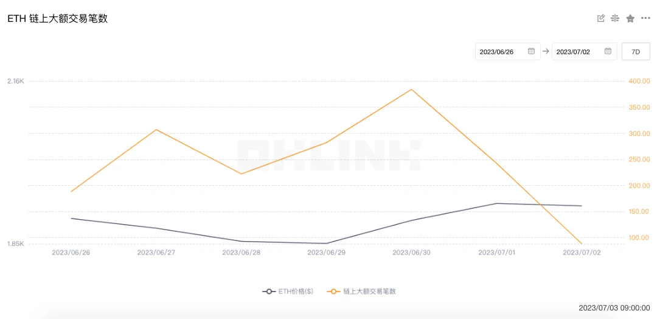
Task: Click the ETH price point at 2023/07/01
Action: point(497,203)
